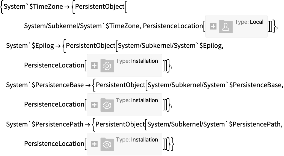Viewport: 284px width, 156px height.
Task: Click the user folder icon for Local type
Action: pyautogui.click(x=226, y=27)
